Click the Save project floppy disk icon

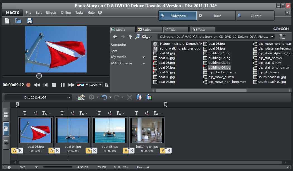(30, 21)
